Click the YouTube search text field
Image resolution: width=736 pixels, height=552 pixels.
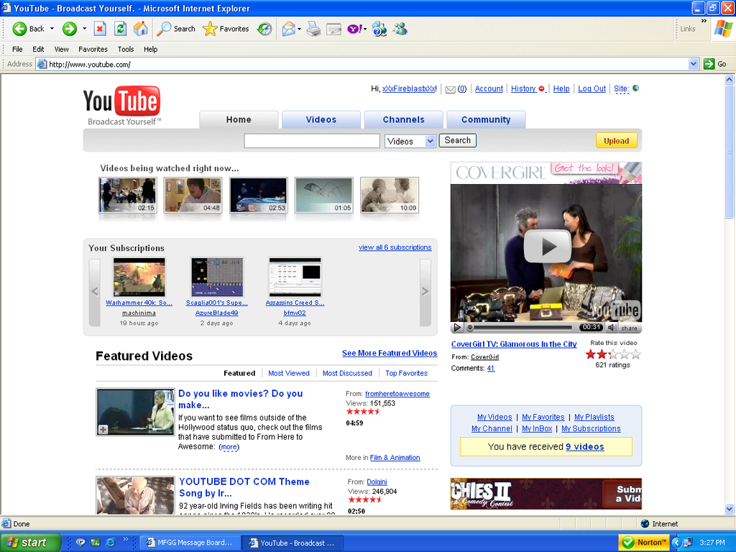pyautogui.click(x=312, y=141)
